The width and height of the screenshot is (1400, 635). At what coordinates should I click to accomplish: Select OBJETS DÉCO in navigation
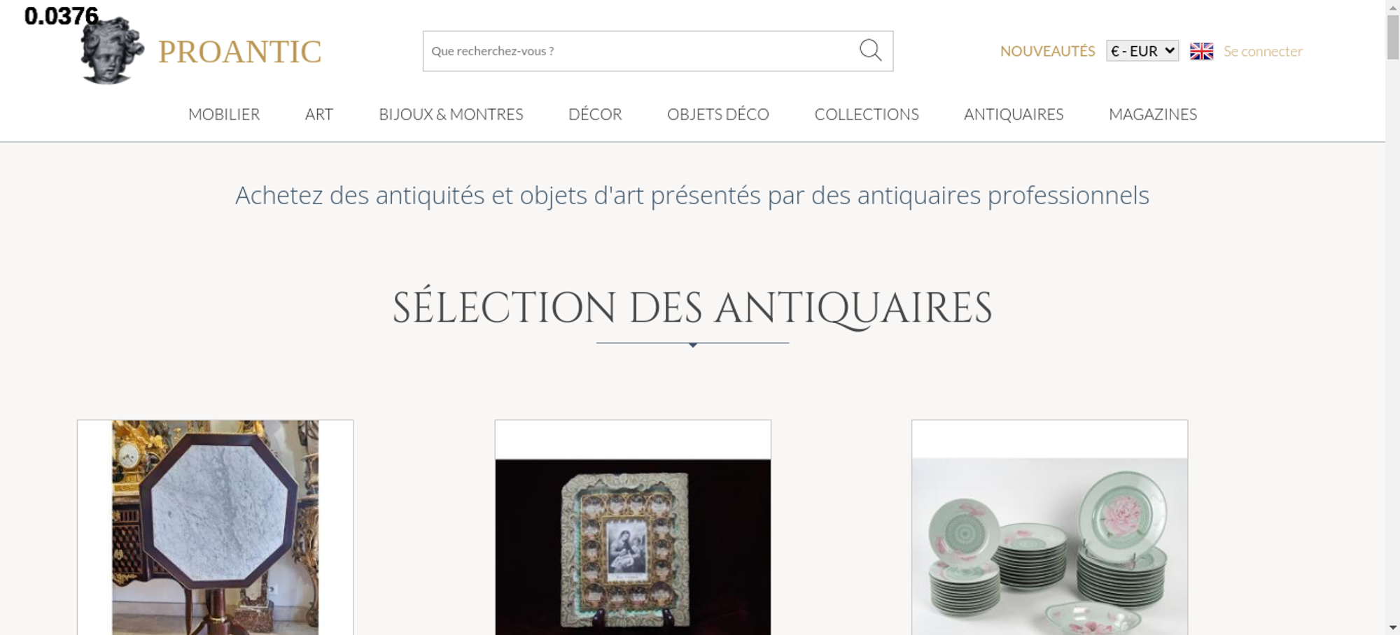(x=718, y=114)
